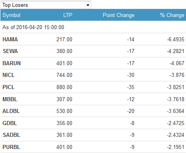Open the HAMA symbol link

[x=10, y=39]
